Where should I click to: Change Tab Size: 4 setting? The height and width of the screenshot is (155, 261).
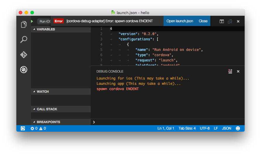click(x=187, y=128)
